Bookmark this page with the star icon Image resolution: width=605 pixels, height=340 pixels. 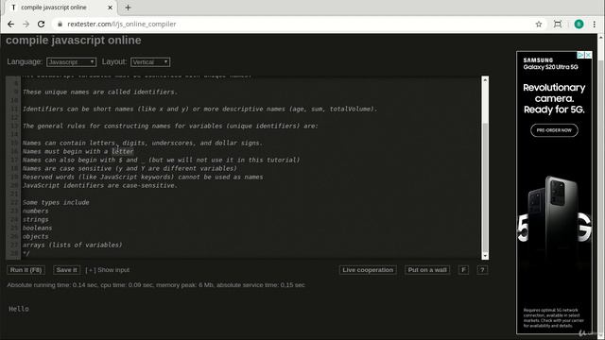pyautogui.click(x=539, y=24)
